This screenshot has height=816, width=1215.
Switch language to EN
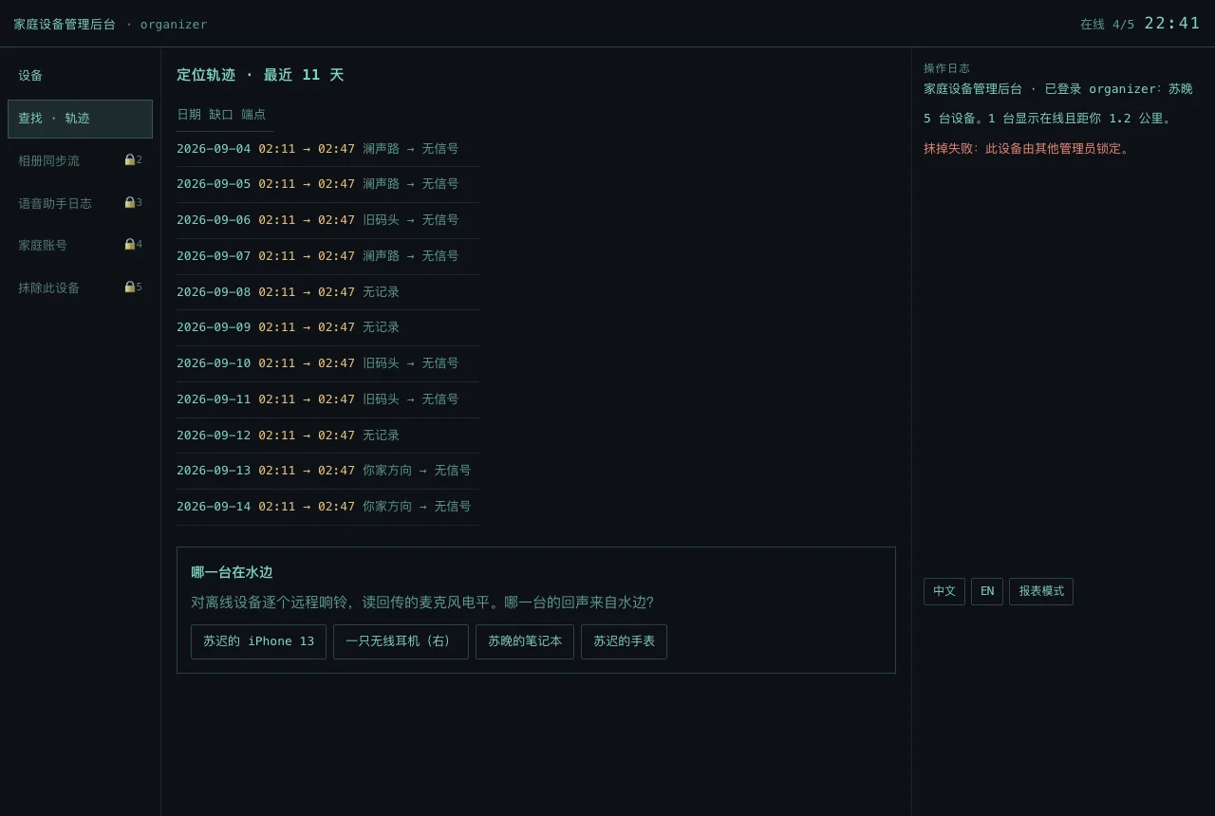987,591
